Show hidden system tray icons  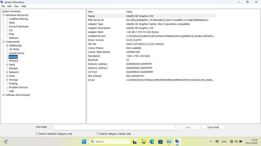pos(211,142)
